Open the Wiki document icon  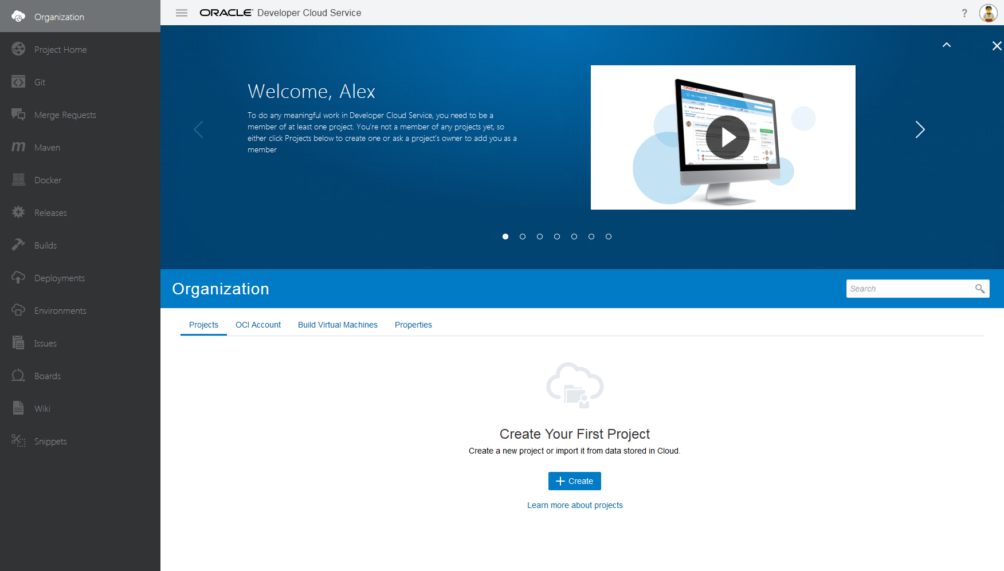tap(18, 408)
